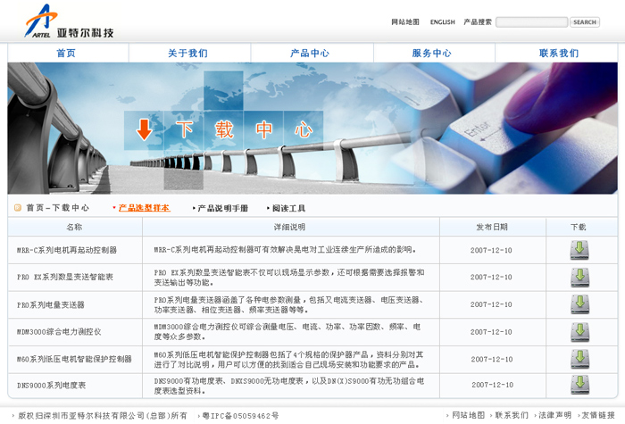Switch to the 阅读工具 tab
This screenshot has width=625, height=424.
pyautogui.click(x=288, y=208)
